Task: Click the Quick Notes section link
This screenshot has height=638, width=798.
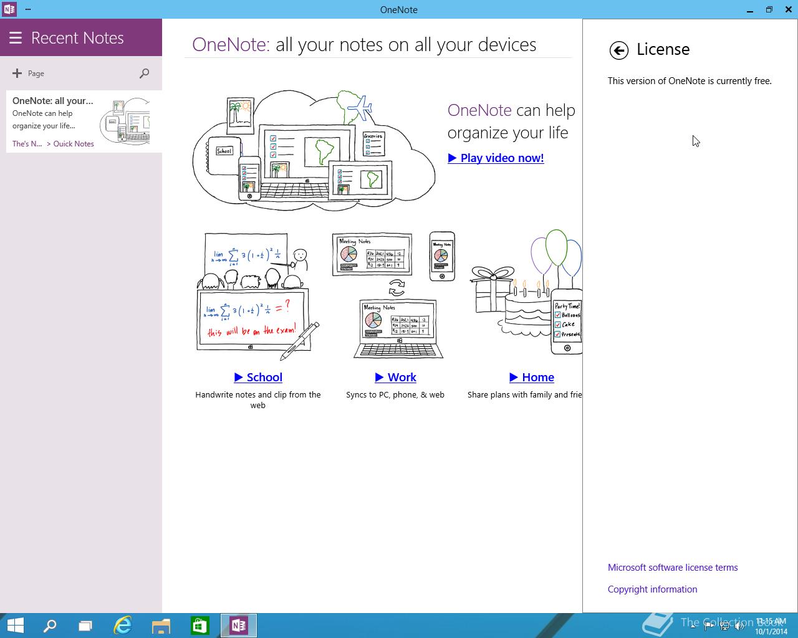Action: (x=74, y=144)
